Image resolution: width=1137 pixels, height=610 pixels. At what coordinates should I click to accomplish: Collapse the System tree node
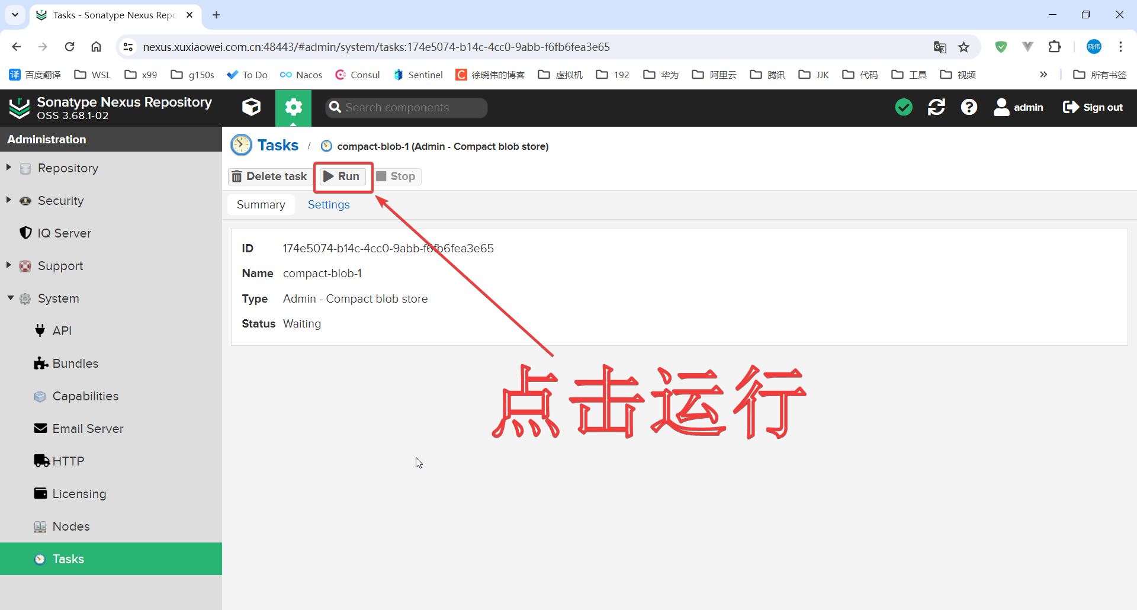click(x=10, y=298)
